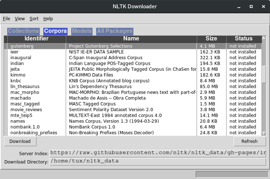270x179 pixels.
Task: Click 'KNB Corpus (Annotated blog corpus)' name
Action: click(109, 81)
